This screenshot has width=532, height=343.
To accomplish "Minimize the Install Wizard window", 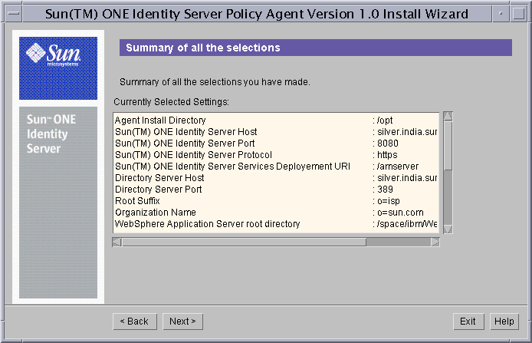I will pos(501,14).
